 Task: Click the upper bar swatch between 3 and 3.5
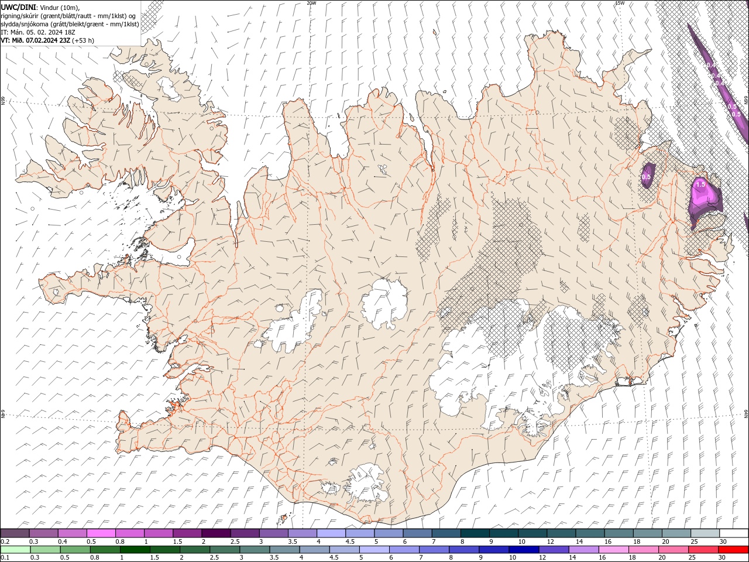[x=273, y=533]
